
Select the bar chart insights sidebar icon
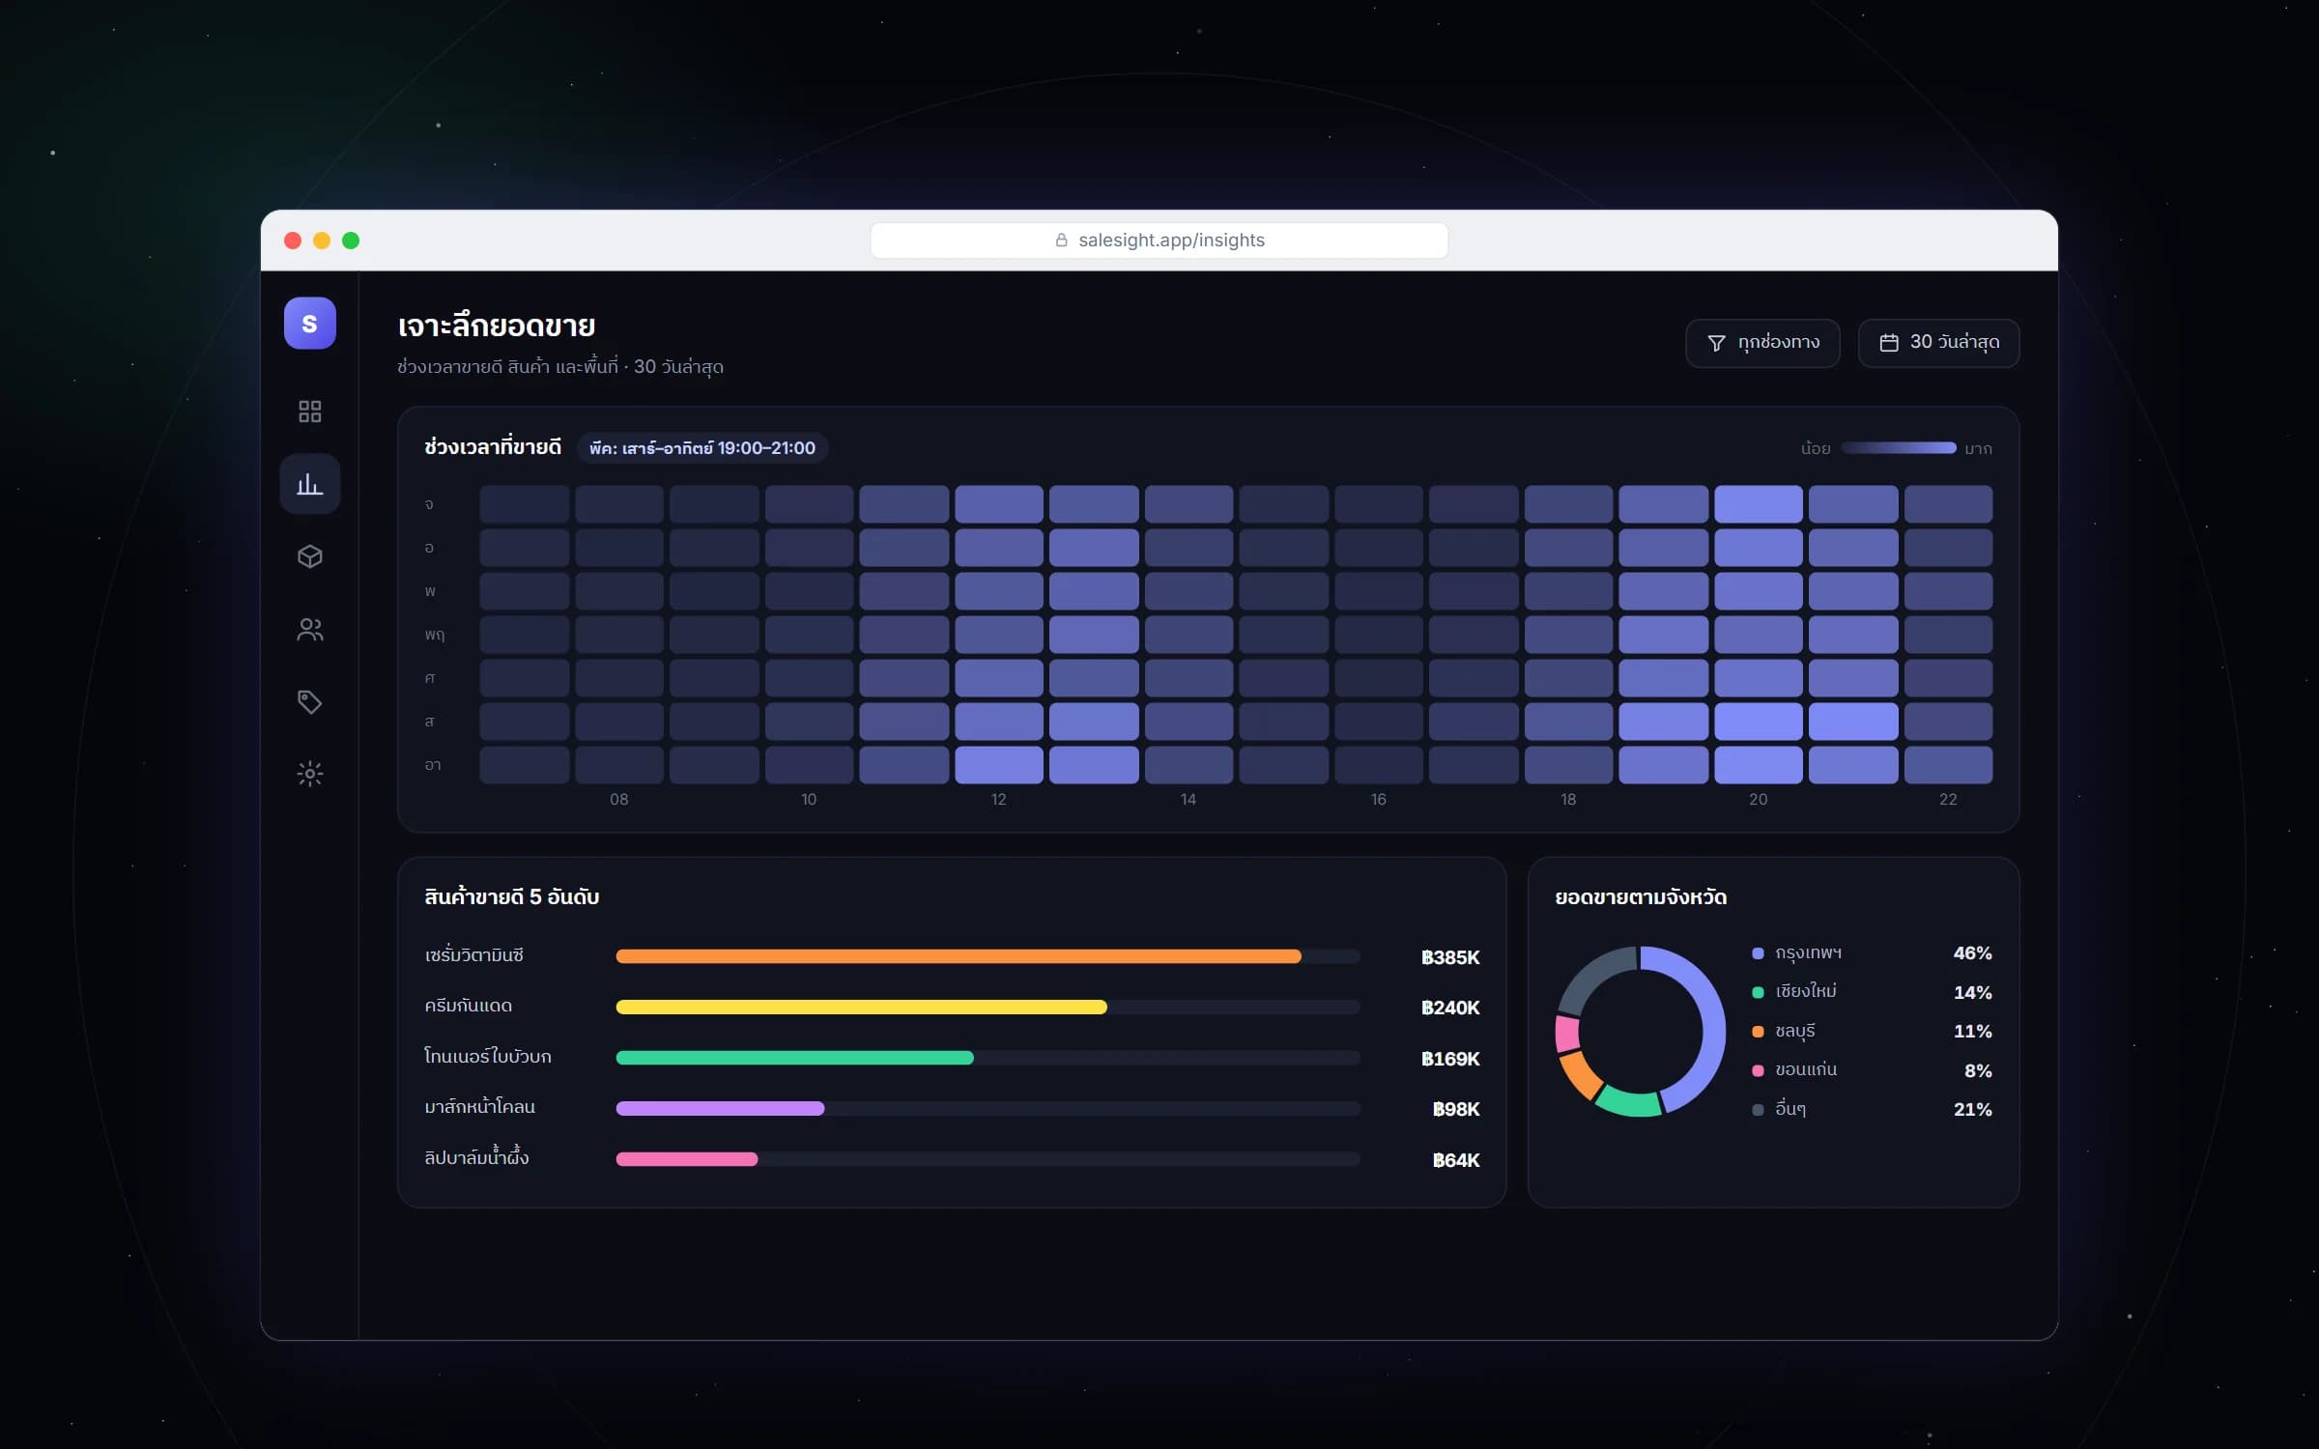pyautogui.click(x=309, y=484)
